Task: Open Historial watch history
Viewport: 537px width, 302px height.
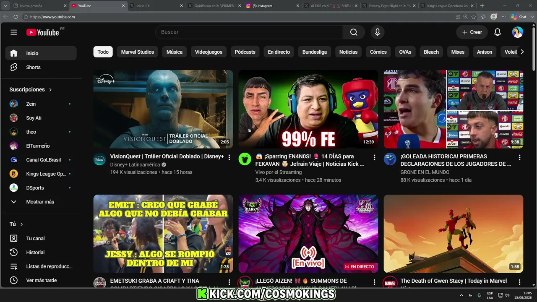Action: (41, 253)
